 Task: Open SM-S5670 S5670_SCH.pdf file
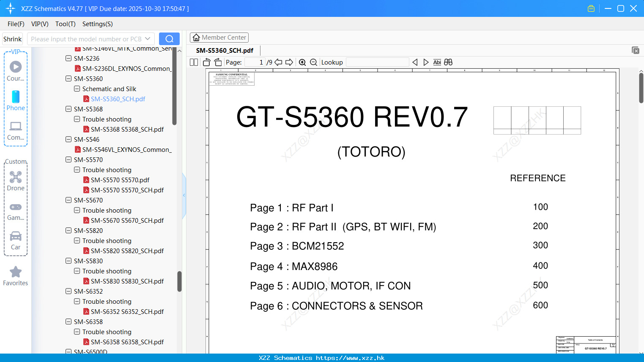(127, 220)
